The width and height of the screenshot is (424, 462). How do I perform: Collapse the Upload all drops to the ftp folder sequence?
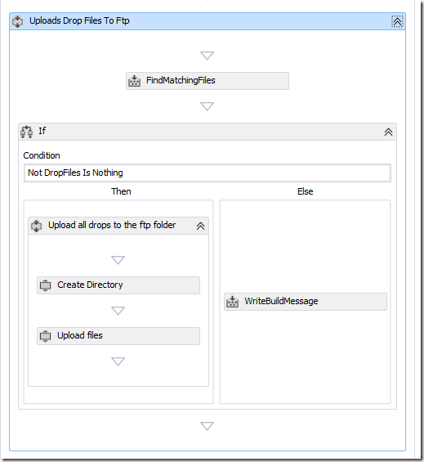200,226
